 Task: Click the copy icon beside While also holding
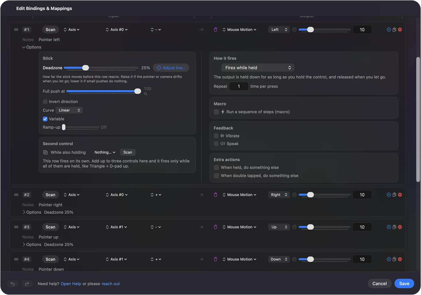pyautogui.click(x=45, y=152)
